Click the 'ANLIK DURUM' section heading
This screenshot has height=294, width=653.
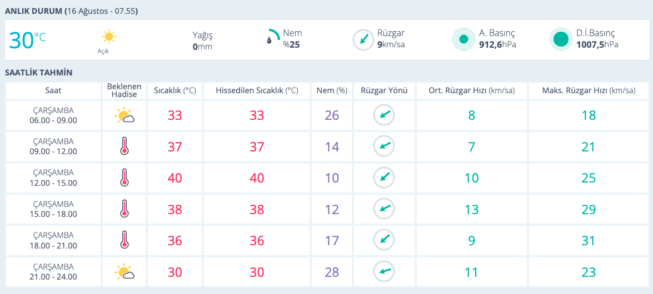tap(33, 11)
